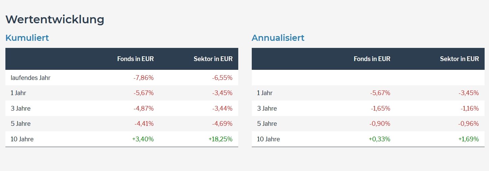The height and width of the screenshot is (171, 489).
Task: Select the laufendes Jahr row label
Action: coord(30,78)
